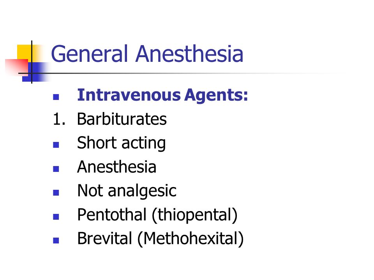The image size is (374, 280).
Task: Click the Pentothal (thiopental) text
Action: click(157, 215)
